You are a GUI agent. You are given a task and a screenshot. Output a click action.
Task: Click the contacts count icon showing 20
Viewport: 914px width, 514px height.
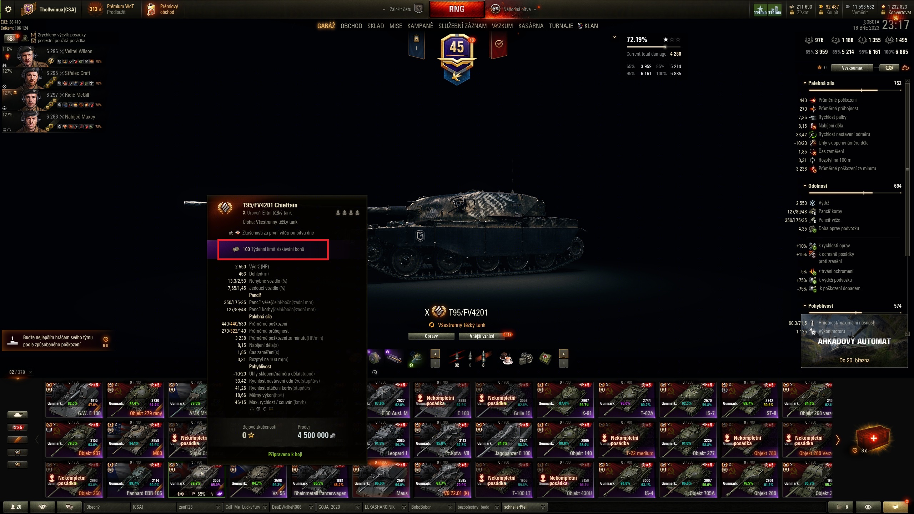pos(16,507)
